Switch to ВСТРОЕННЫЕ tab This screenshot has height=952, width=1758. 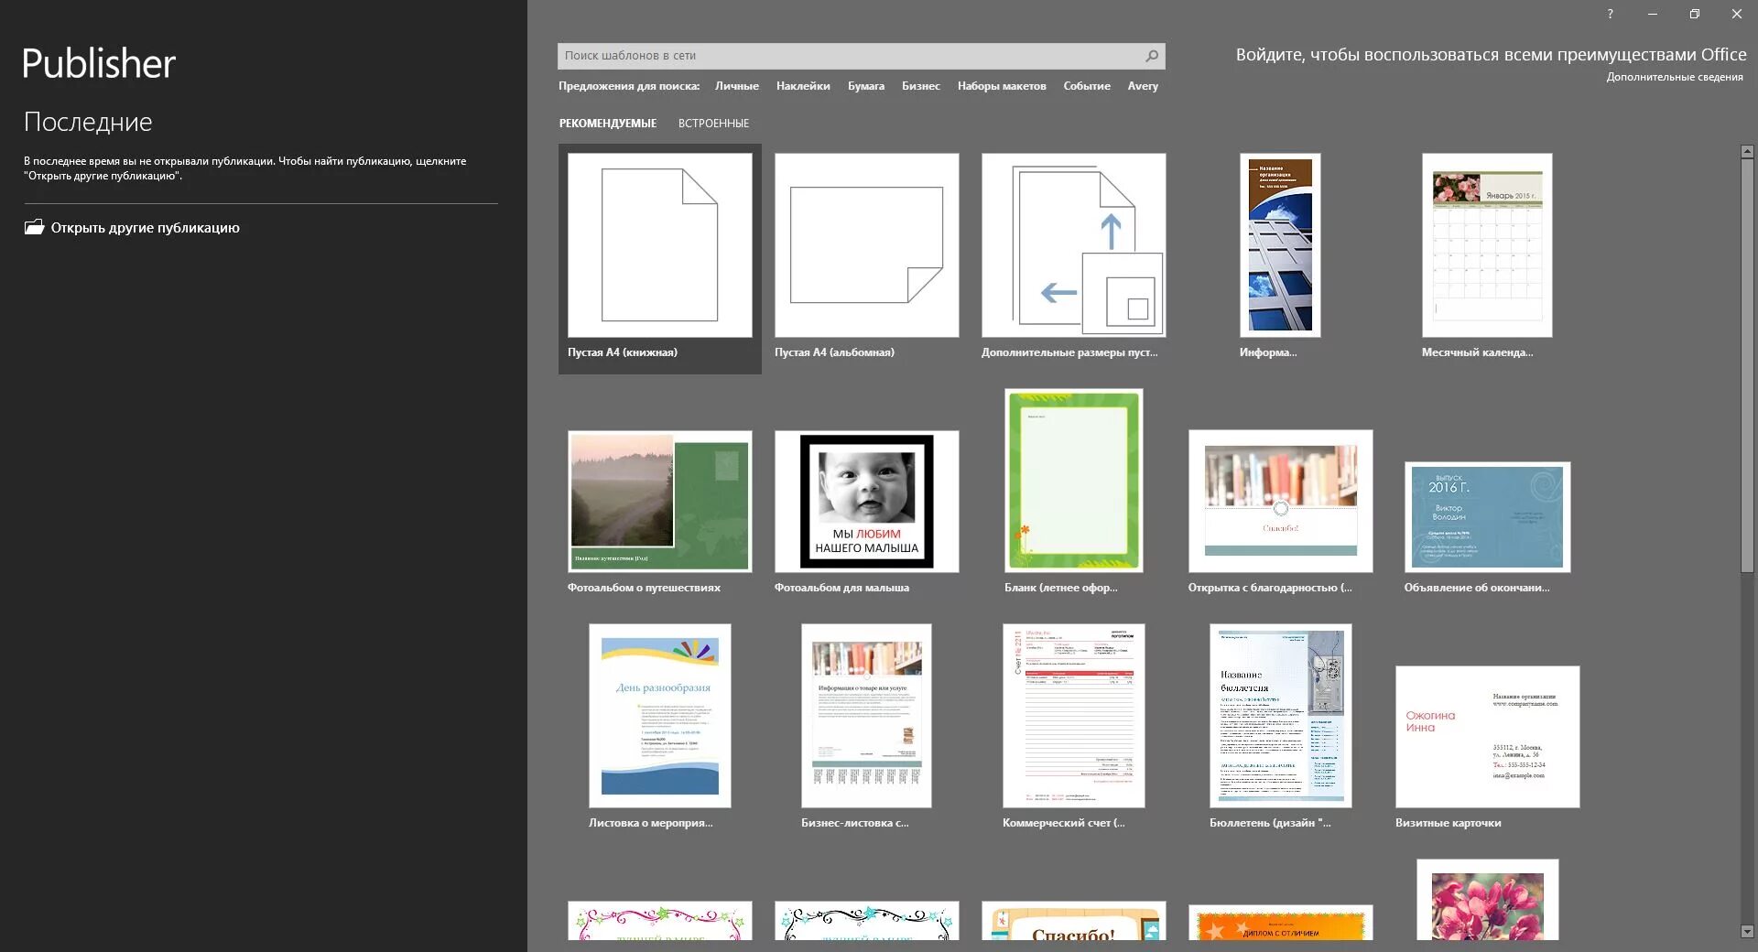coord(713,124)
